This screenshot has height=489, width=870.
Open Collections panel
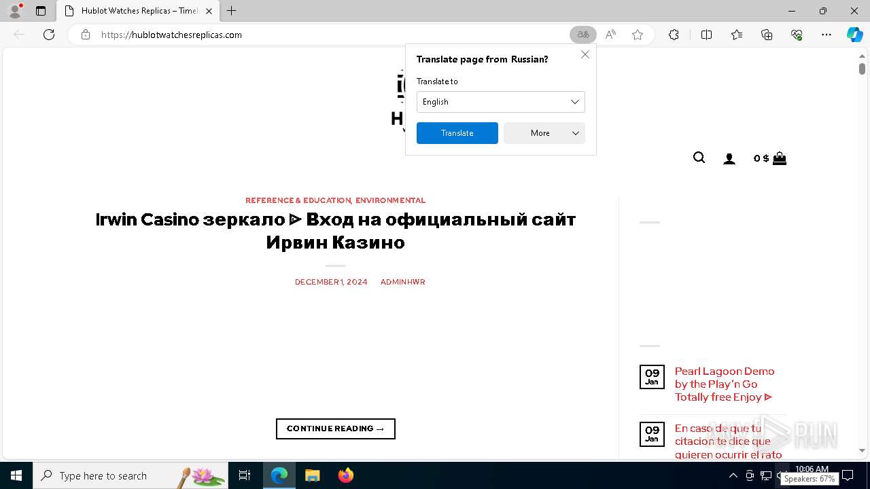(767, 35)
